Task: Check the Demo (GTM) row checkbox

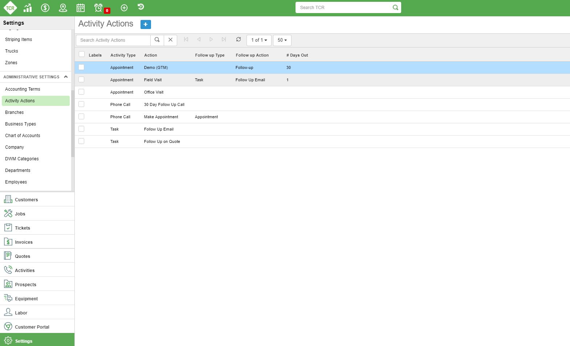Action: pyautogui.click(x=81, y=67)
